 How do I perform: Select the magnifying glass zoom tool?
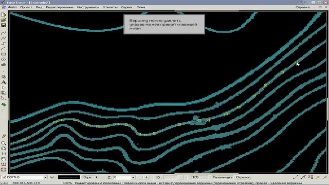[x=4, y=143]
